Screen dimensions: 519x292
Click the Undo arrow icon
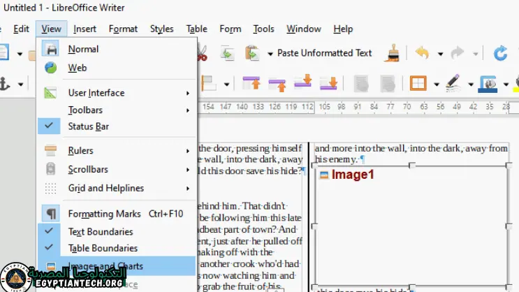click(x=422, y=53)
